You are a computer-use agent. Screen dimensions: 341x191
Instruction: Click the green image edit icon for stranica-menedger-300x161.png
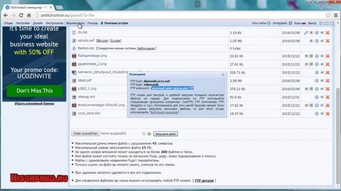coord(311,106)
